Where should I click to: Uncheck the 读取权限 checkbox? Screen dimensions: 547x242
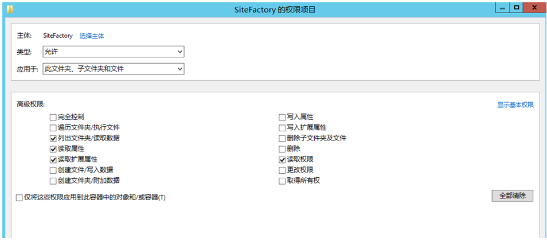[x=282, y=159]
